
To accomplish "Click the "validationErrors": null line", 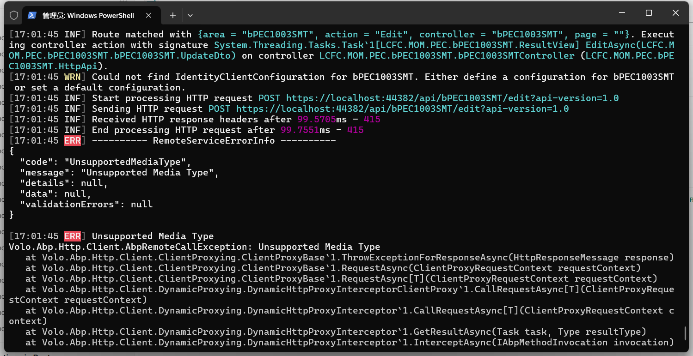I will 86,204.
